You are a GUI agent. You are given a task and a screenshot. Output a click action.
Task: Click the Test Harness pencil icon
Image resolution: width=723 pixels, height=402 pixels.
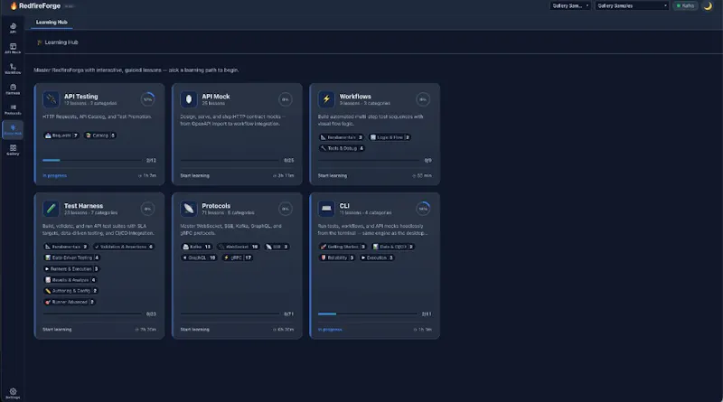pyautogui.click(x=51, y=209)
